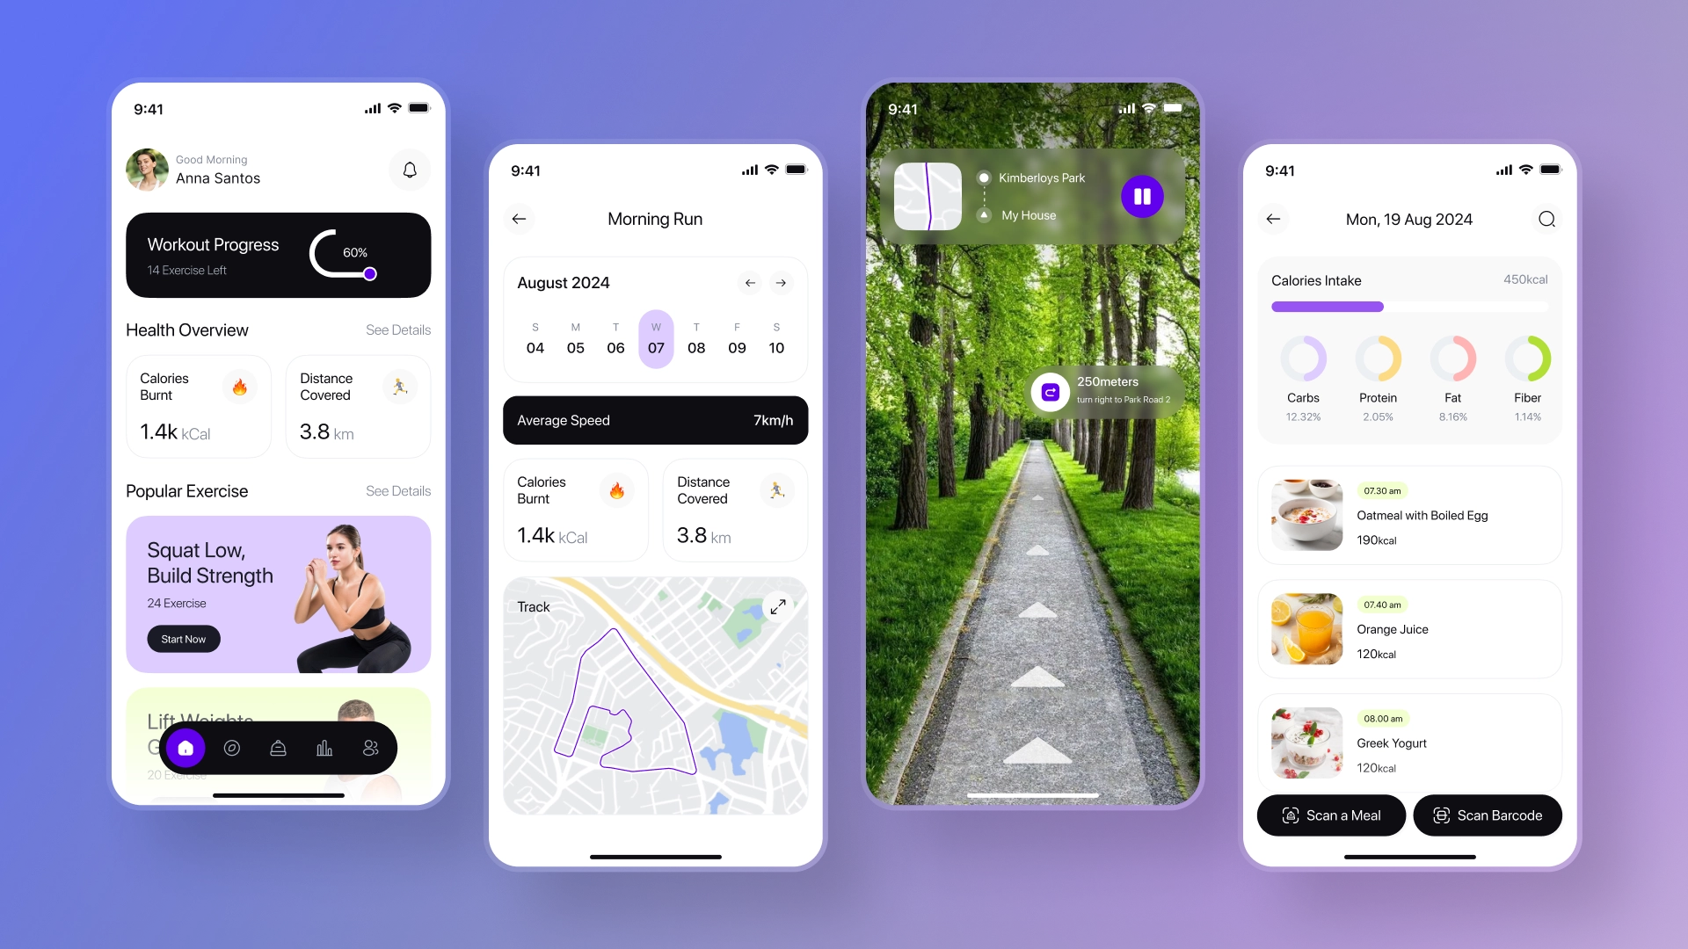Image resolution: width=1688 pixels, height=949 pixels.
Task: Tap the stats/chart icon in nav bar
Action: (324, 748)
